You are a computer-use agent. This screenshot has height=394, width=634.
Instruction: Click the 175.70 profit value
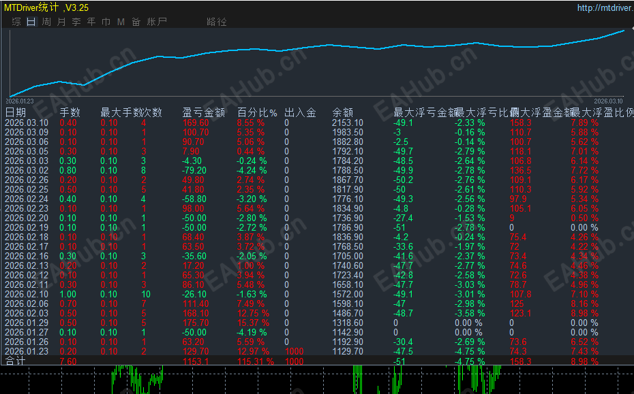pos(196,323)
